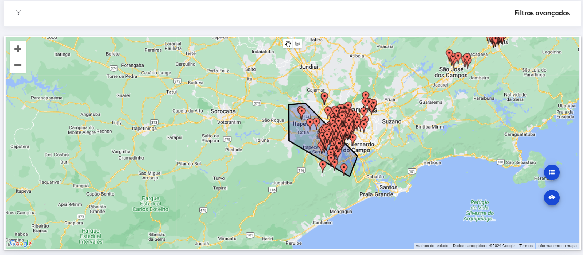
Task: Click the Tapiraí label
Action: point(220,188)
